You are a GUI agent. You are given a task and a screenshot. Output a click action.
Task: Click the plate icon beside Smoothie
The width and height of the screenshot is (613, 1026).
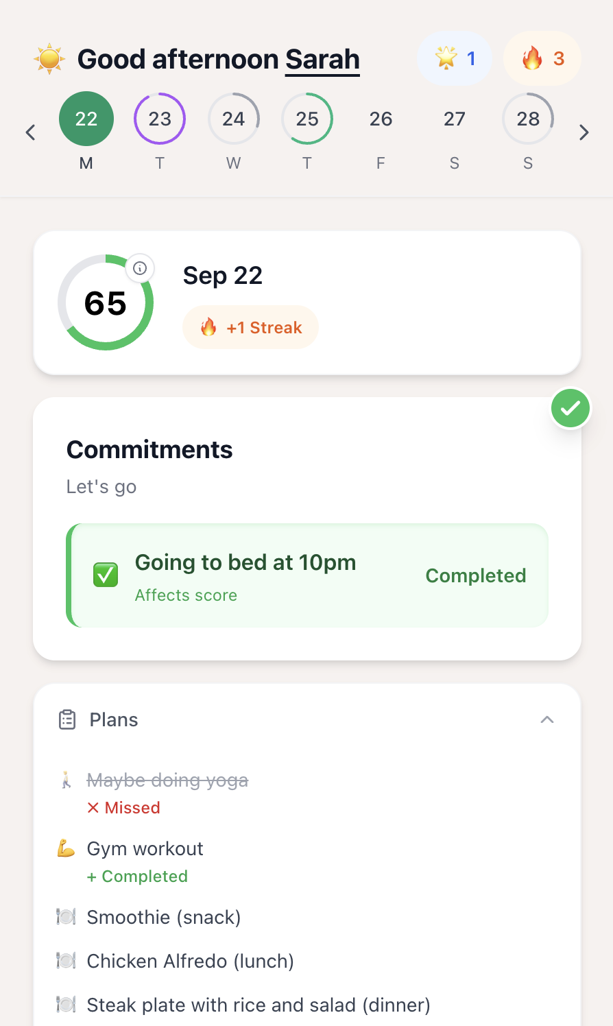point(66,917)
